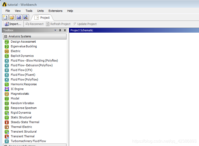Select Fluid Flow - Extrusion (Polyflow) text
The height and width of the screenshot is (146, 199).
tap(32, 65)
